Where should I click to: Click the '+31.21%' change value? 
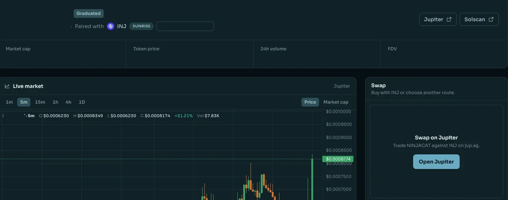pyautogui.click(x=183, y=116)
